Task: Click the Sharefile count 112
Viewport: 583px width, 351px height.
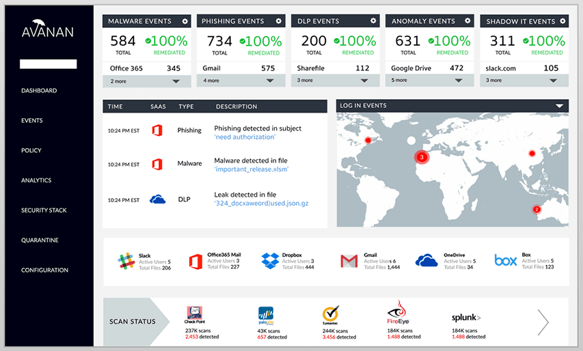Action: 362,68
